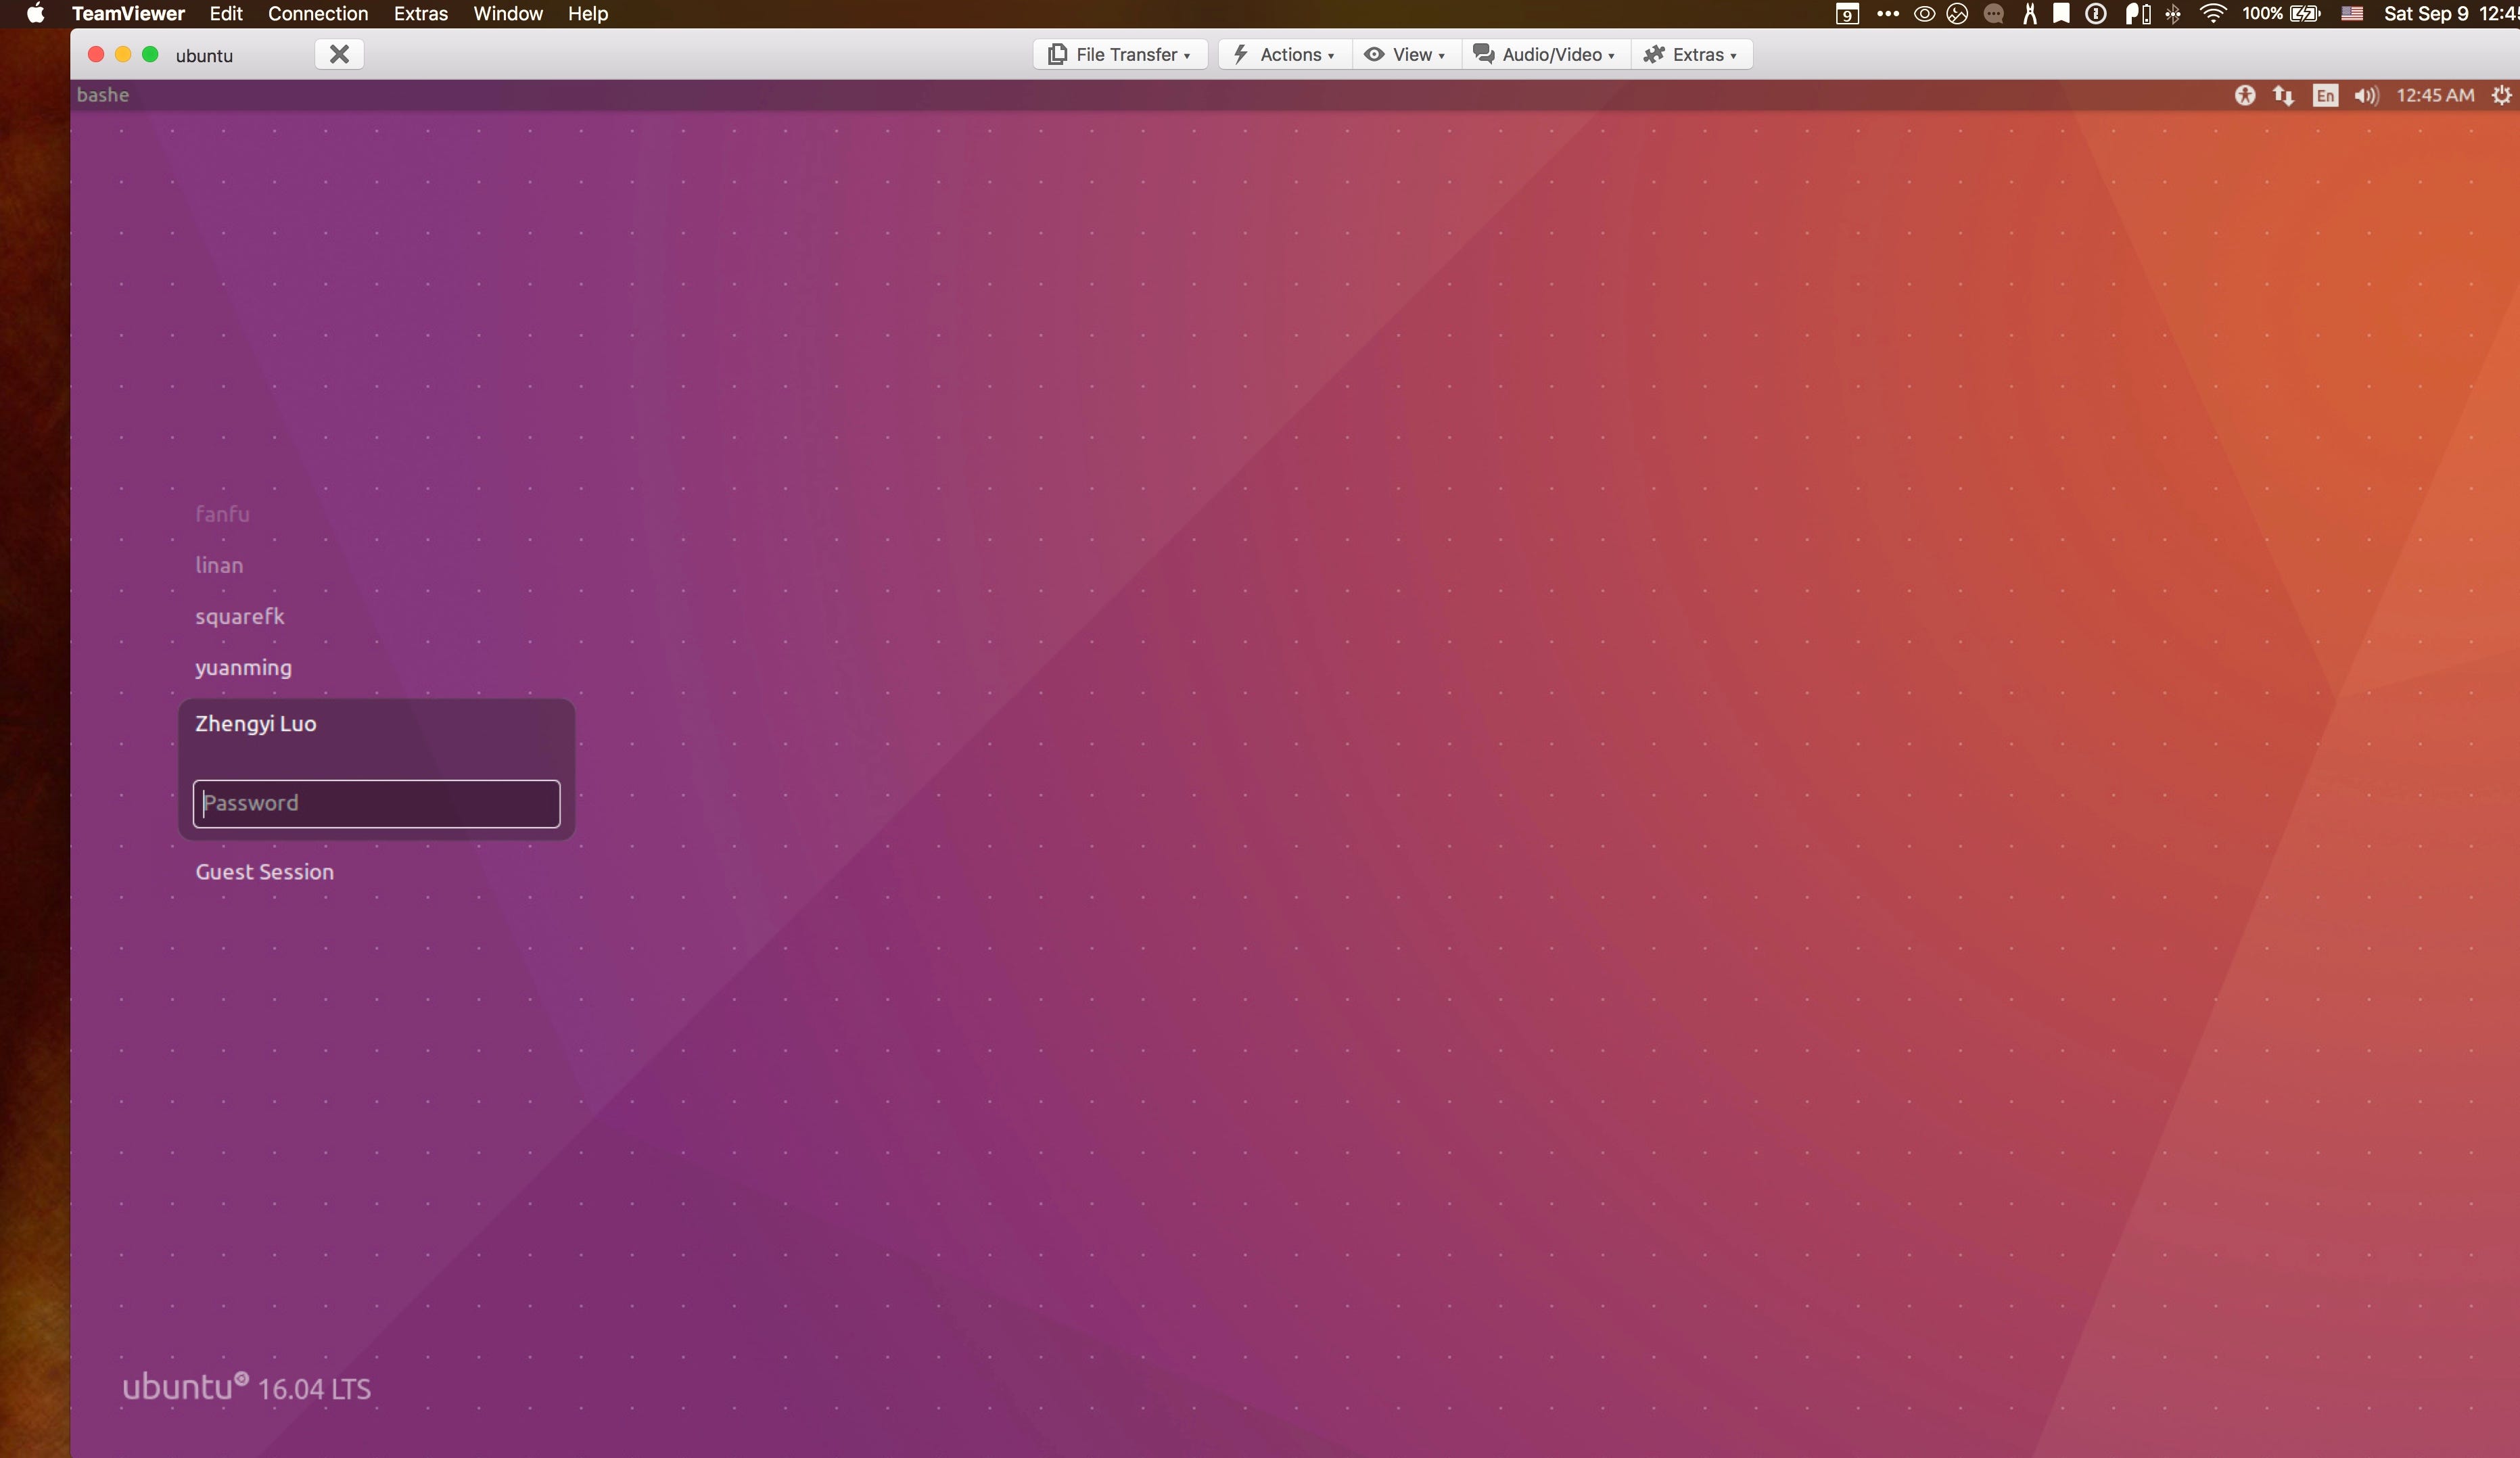Click the pliers tool menu bar icon
Image resolution: width=2520 pixels, height=1458 pixels.
2029,13
